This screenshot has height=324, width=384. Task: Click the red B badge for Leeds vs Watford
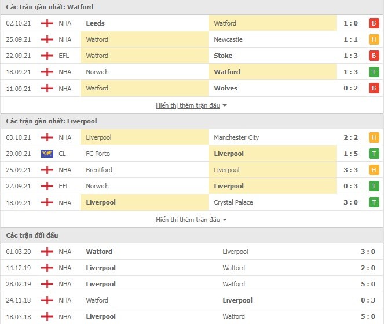pyautogui.click(x=374, y=23)
